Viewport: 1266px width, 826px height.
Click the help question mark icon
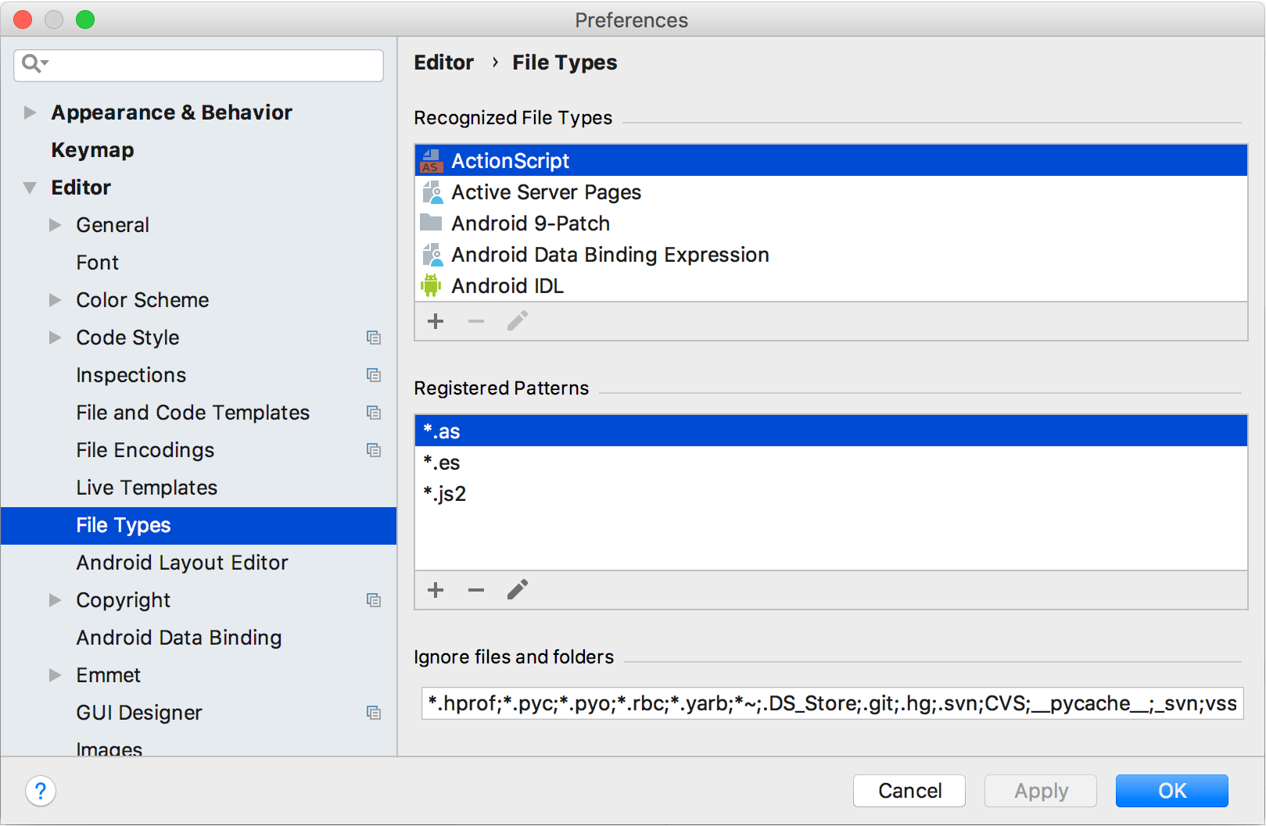click(41, 791)
